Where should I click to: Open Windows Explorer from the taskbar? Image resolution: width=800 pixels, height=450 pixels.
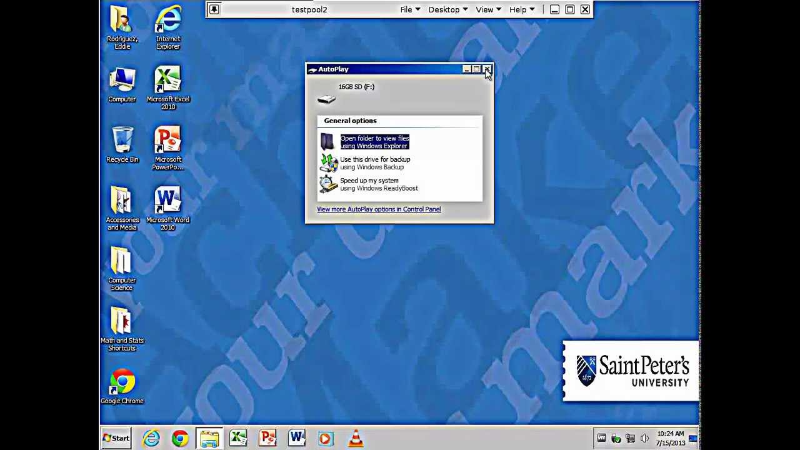[209, 439]
